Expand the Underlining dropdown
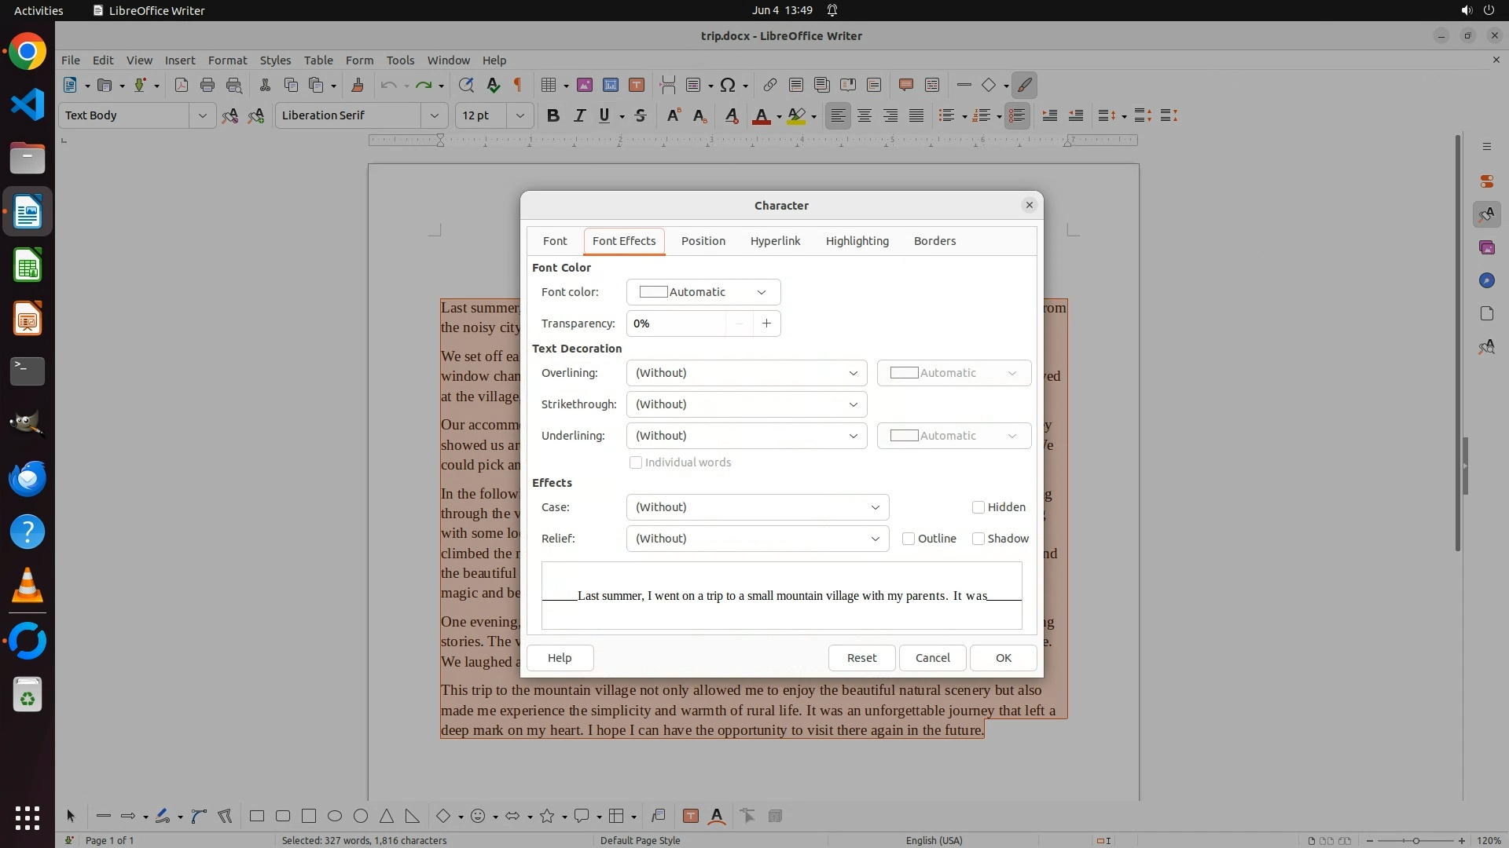Image resolution: width=1509 pixels, height=848 pixels. point(746,436)
